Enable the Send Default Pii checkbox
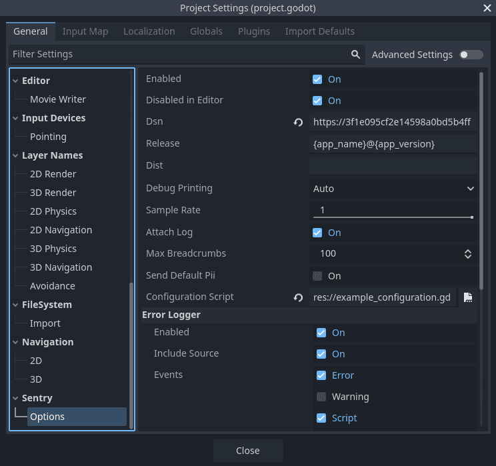 [317, 276]
